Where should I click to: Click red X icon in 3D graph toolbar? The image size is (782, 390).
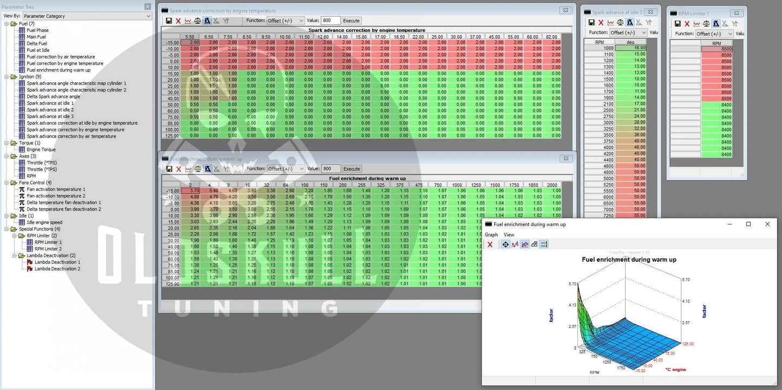click(490, 244)
